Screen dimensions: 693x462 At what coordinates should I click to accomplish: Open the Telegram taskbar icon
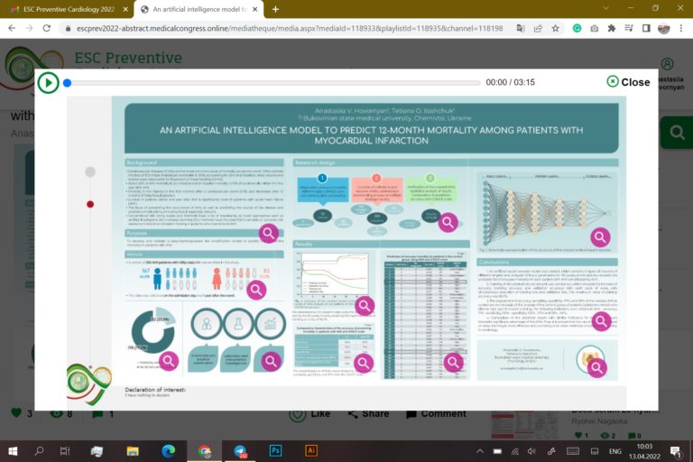point(240,451)
